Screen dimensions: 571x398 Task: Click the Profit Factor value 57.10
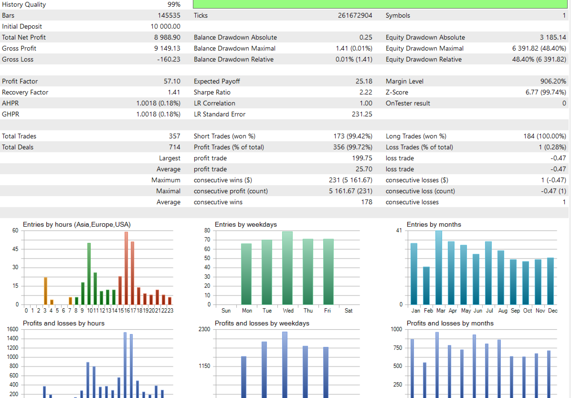(172, 81)
